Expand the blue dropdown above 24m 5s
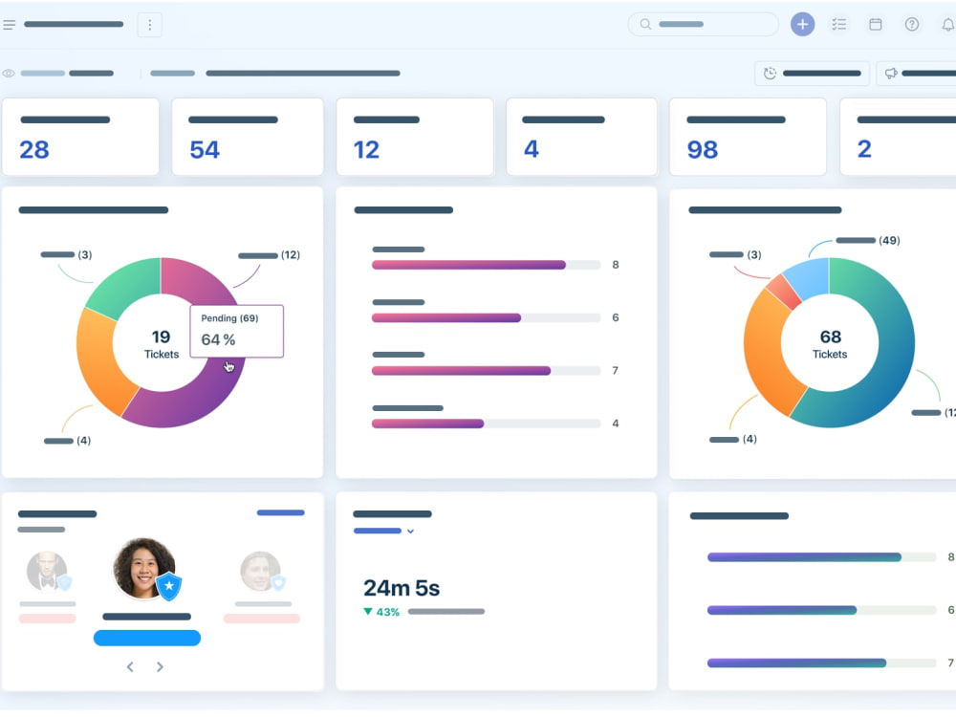Screen dimensions: 956x717 click(x=384, y=531)
